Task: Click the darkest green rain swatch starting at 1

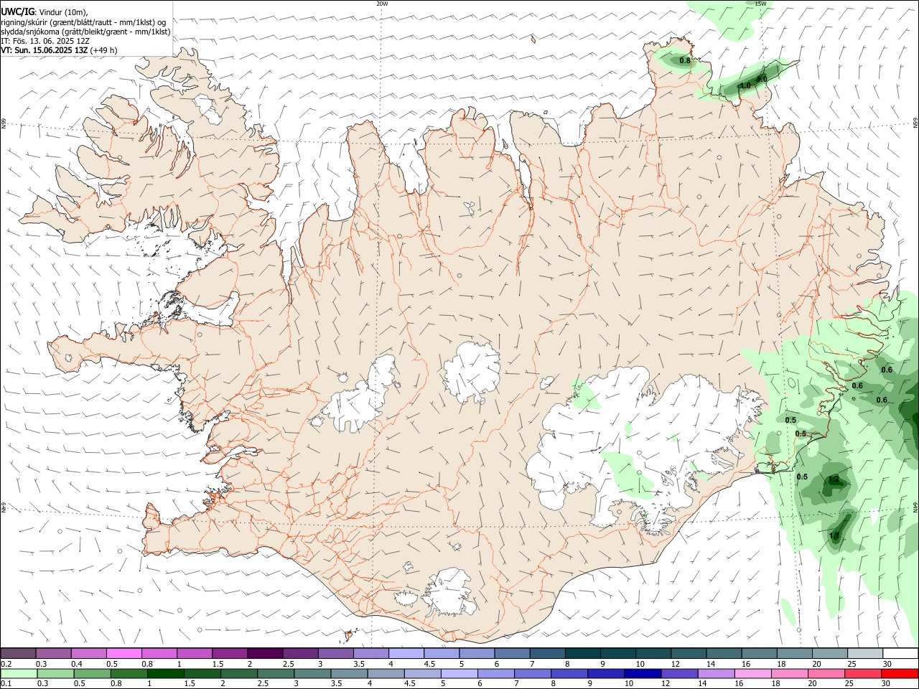Action: tap(165, 673)
